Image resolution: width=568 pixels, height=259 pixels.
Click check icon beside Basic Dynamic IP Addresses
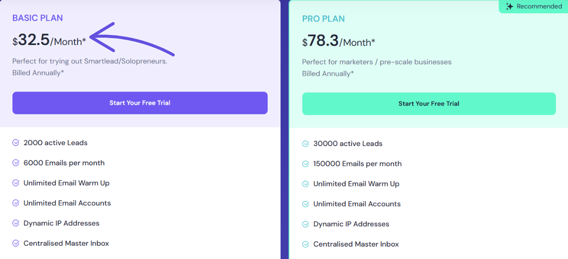pos(16,223)
